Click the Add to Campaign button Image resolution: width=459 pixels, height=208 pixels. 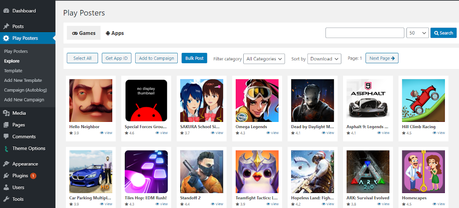(x=156, y=58)
